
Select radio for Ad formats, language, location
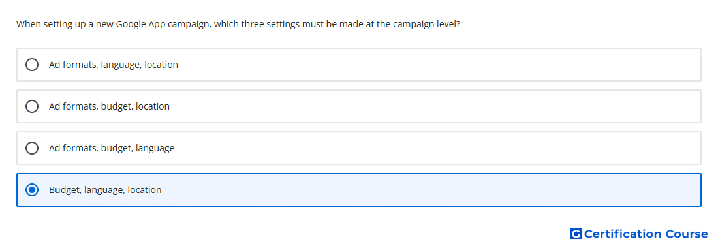click(x=32, y=65)
